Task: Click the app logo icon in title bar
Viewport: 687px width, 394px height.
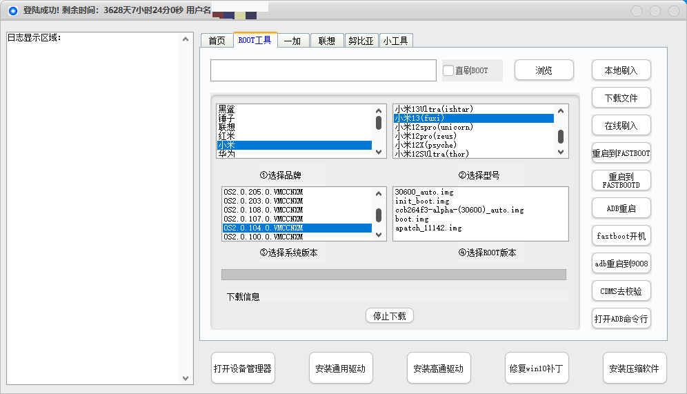Action: point(12,11)
